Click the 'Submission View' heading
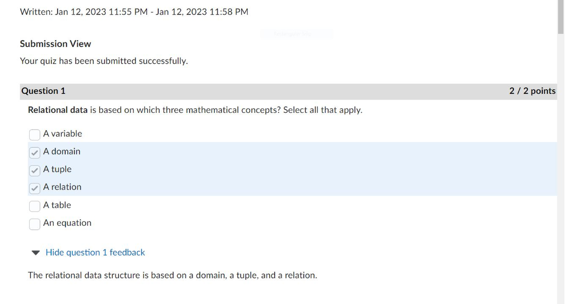572x304 pixels. pos(55,44)
